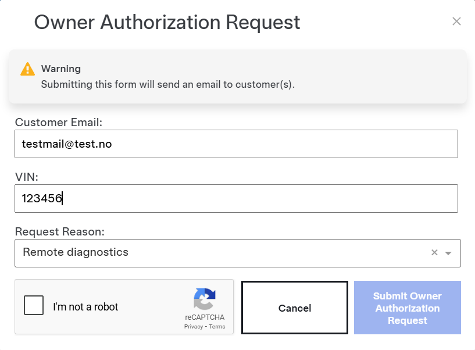Open the reCAPTCHA Privacy link
This screenshot has height=350, width=475.
point(193,327)
